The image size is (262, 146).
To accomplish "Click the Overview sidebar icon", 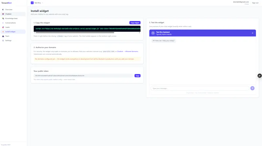I will [3, 10].
